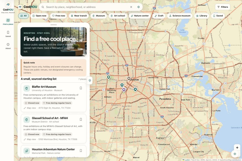
Task: Select the teal marker near Elgin St
Action: 135,89
